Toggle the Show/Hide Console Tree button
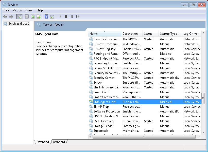This screenshot has height=152, width=208. (x=19, y=16)
